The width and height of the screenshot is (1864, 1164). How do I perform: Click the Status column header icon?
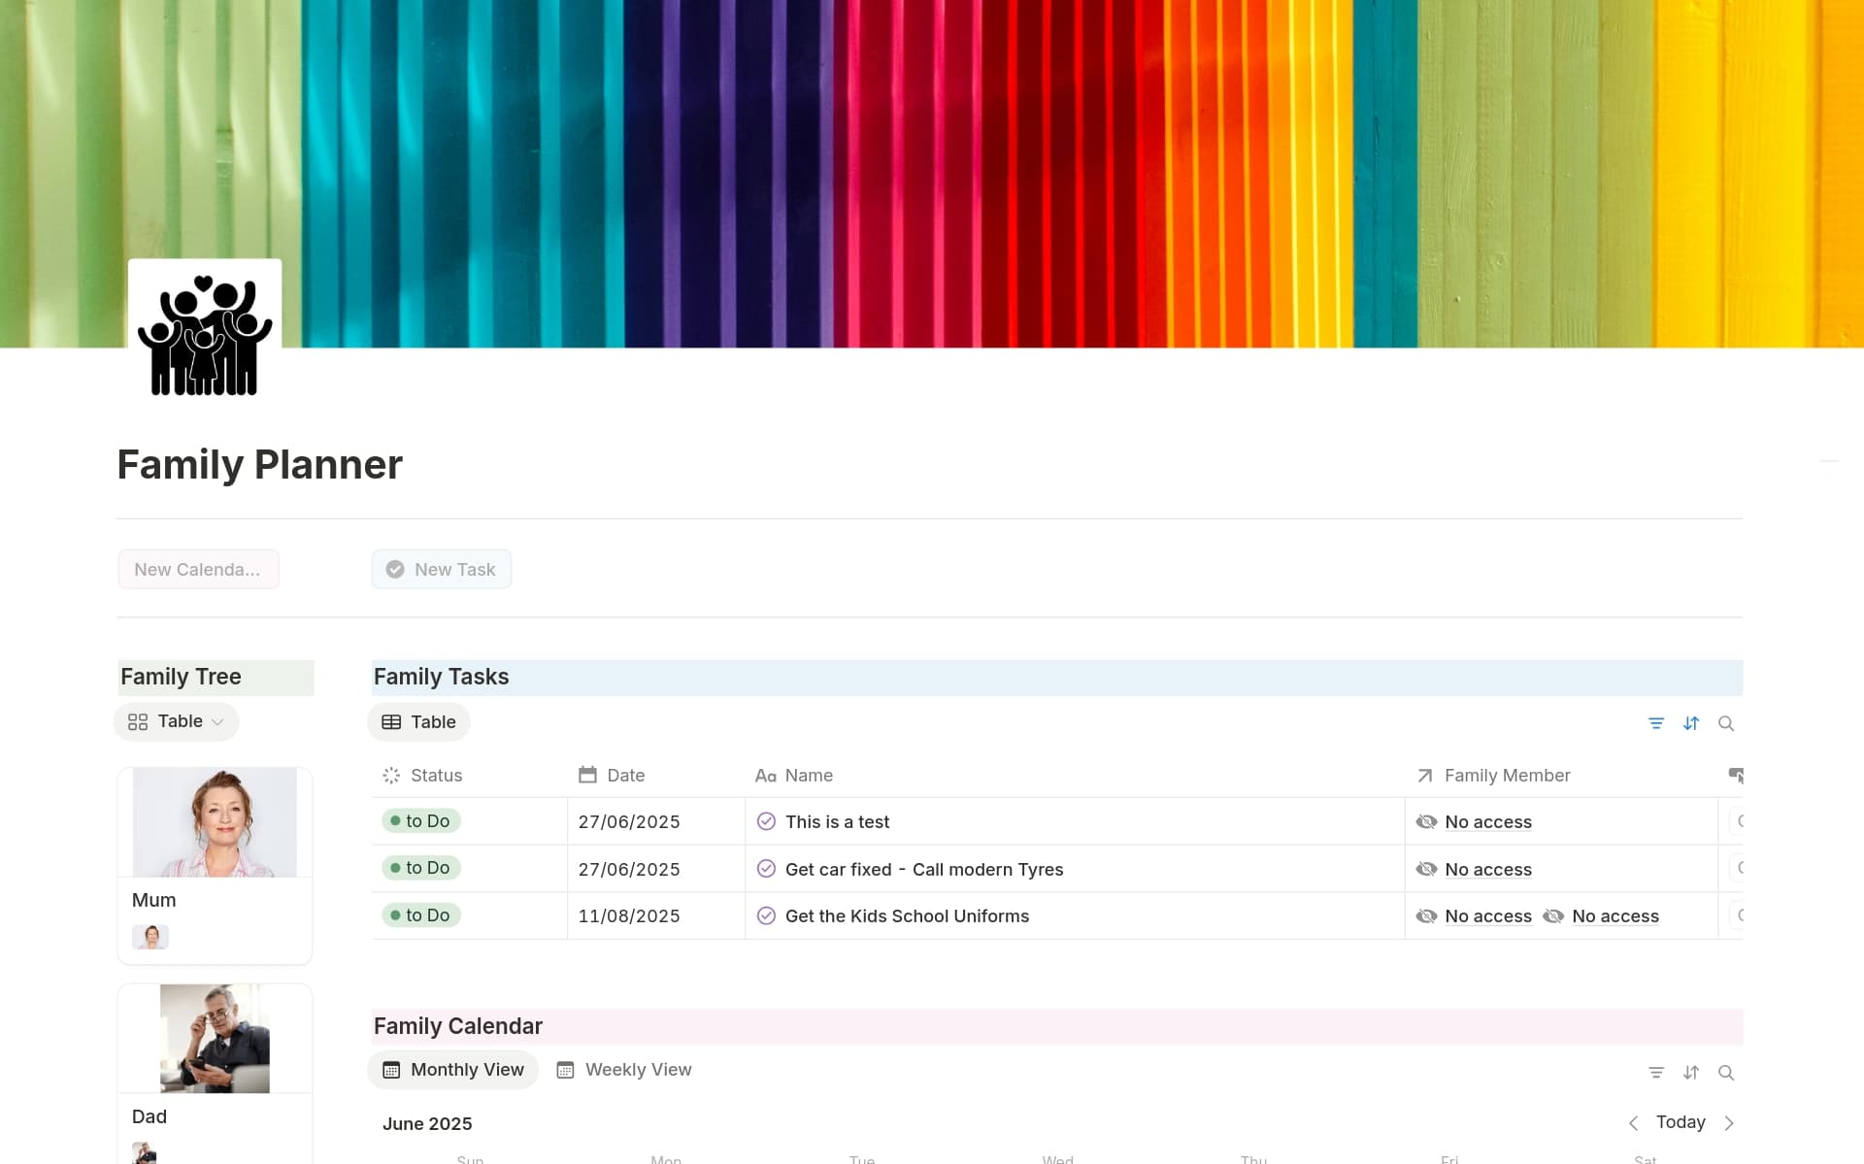tap(391, 775)
